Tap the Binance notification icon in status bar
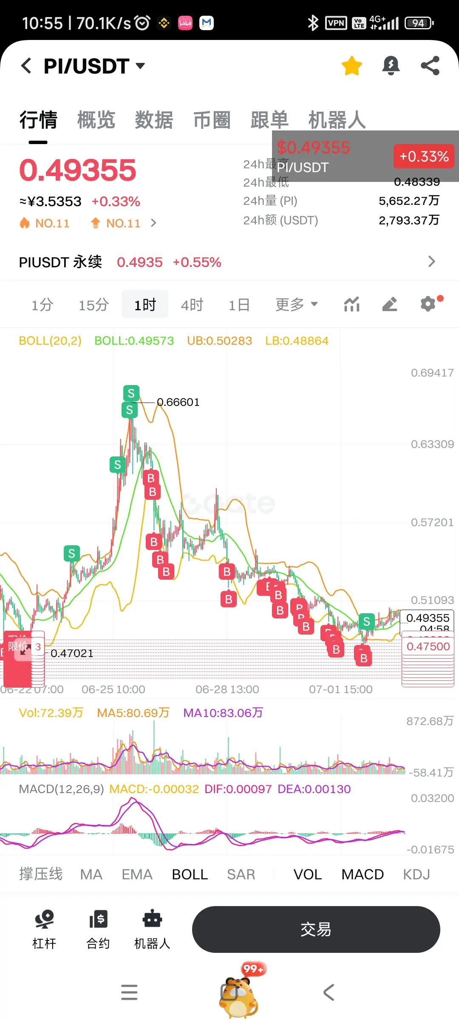 click(x=164, y=23)
